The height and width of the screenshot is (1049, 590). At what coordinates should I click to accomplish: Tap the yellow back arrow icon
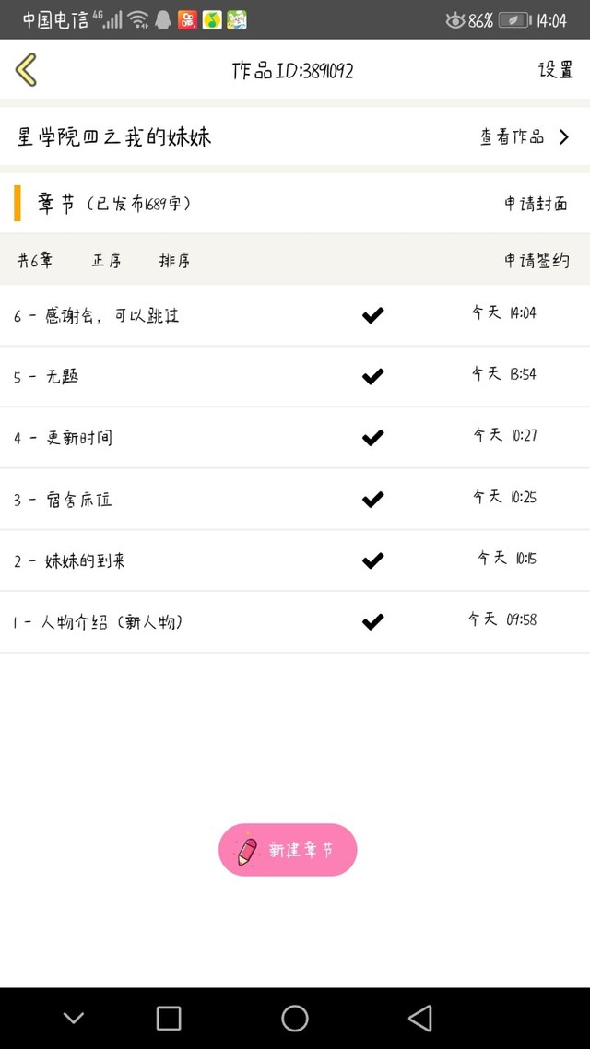[x=26, y=69]
